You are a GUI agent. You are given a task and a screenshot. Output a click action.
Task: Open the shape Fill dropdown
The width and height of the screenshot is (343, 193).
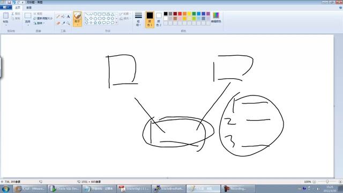coord(125,19)
